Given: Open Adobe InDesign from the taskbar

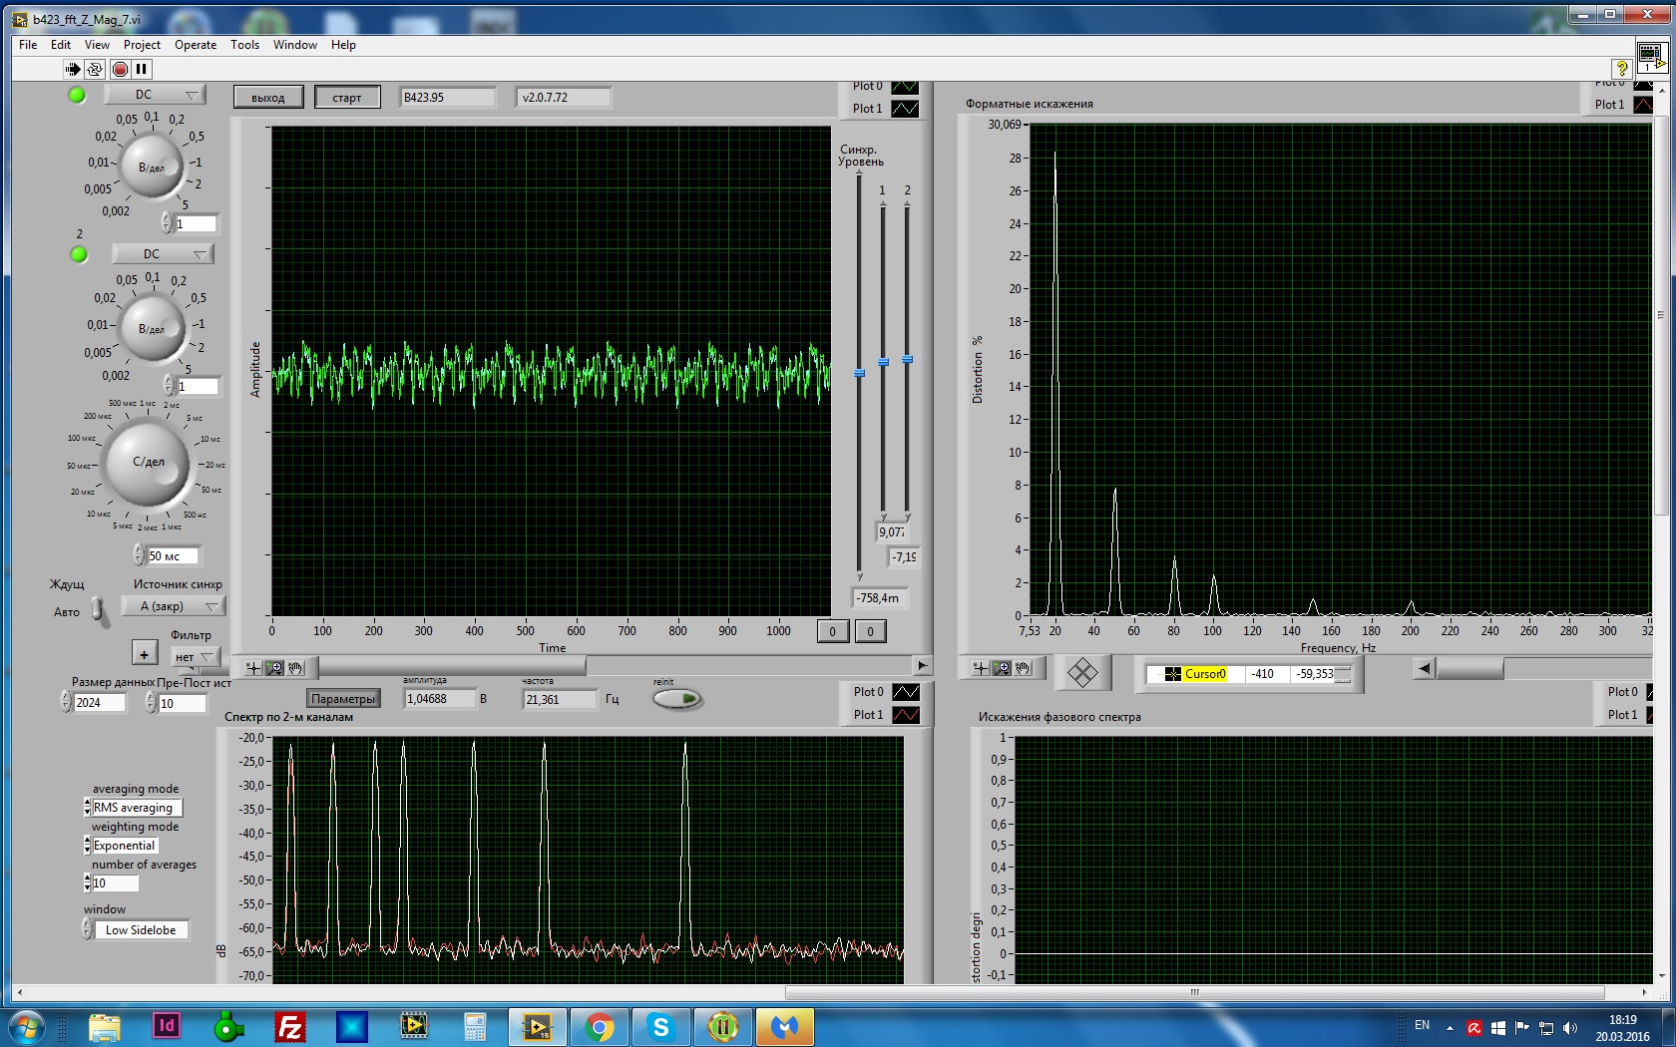Looking at the screenshot, I should point(167,1026).
